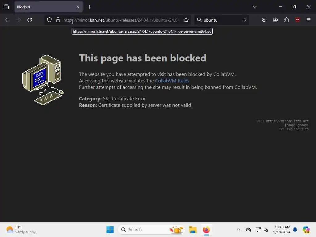Viewport: 316px width, 237px height.
Task: Switch to Firefox in the taskbar
Action: [206, 230]
